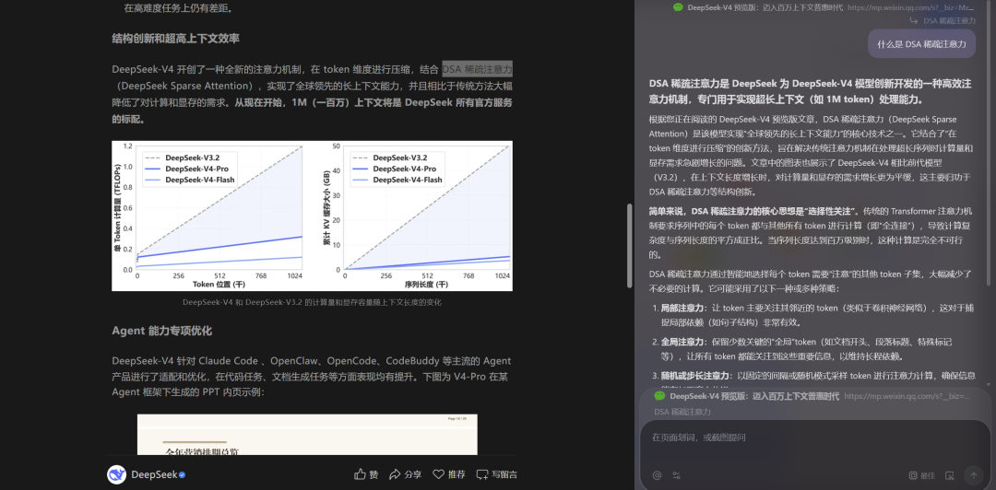996x490 pixels.
Task: Click the 'DSA 稀疏注意力' selected-text tag above input
Action: coord(682,412)
